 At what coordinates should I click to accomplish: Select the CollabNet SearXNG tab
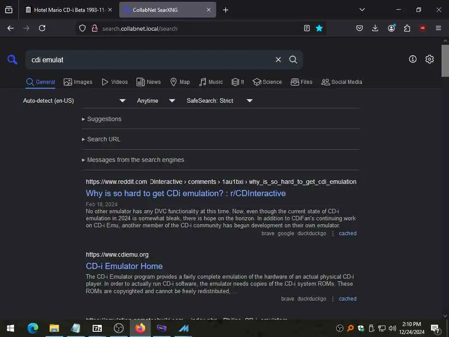pyautogui.click(x=167, y=10)
